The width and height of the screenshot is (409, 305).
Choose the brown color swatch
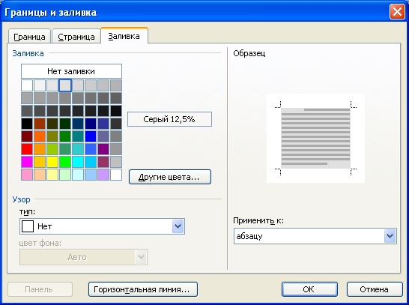click(40, 124)
